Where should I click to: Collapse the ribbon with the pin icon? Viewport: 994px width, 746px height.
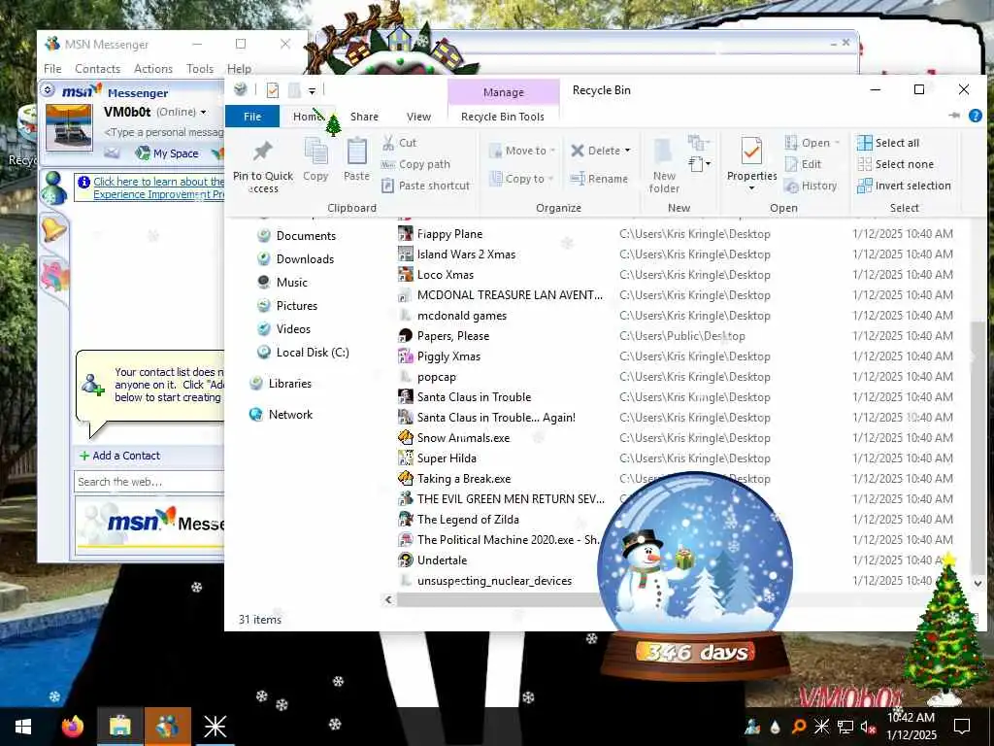point(954,116)
